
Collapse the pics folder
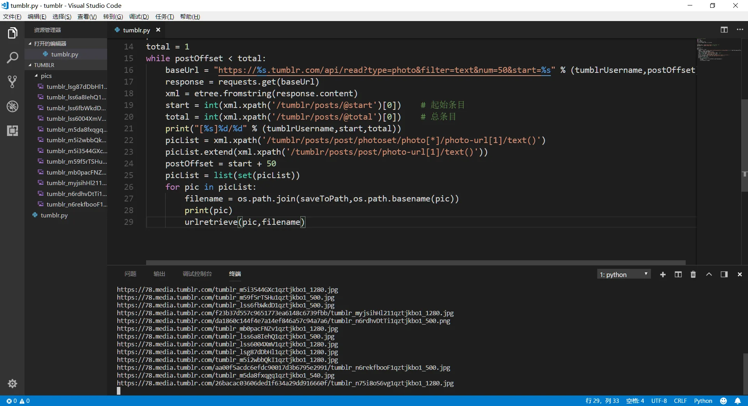[x=36, y=76]
